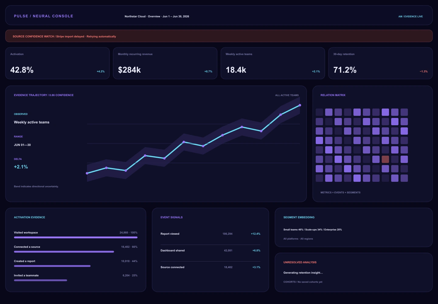This screenshot has height=304, width=438.
Task: Click the OBSERVED label in trajectory panel
Action: pyautogui.click(x=21, y=114)
